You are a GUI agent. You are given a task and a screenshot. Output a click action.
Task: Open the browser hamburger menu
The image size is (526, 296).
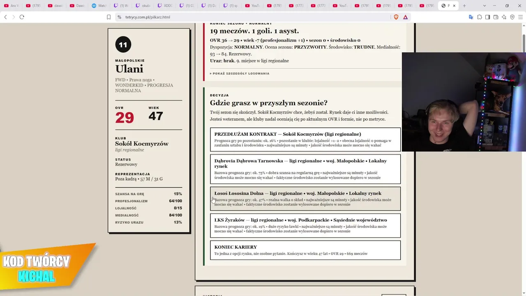coord(520,17)
